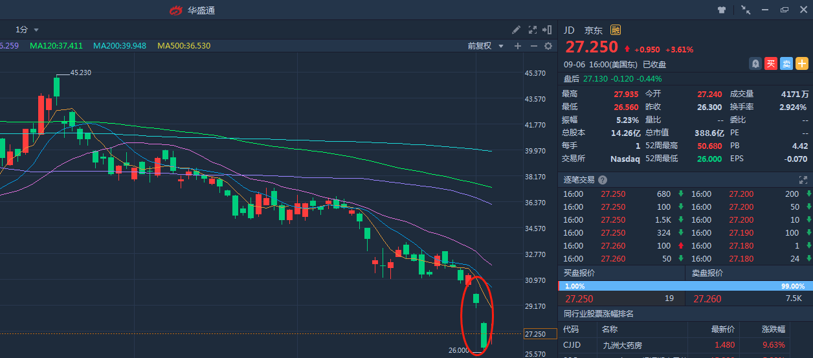Click the MA500:36.530 indicator label
Viewport: 813px width, 358px height.
pyautogui.click(x=183, y=46)
